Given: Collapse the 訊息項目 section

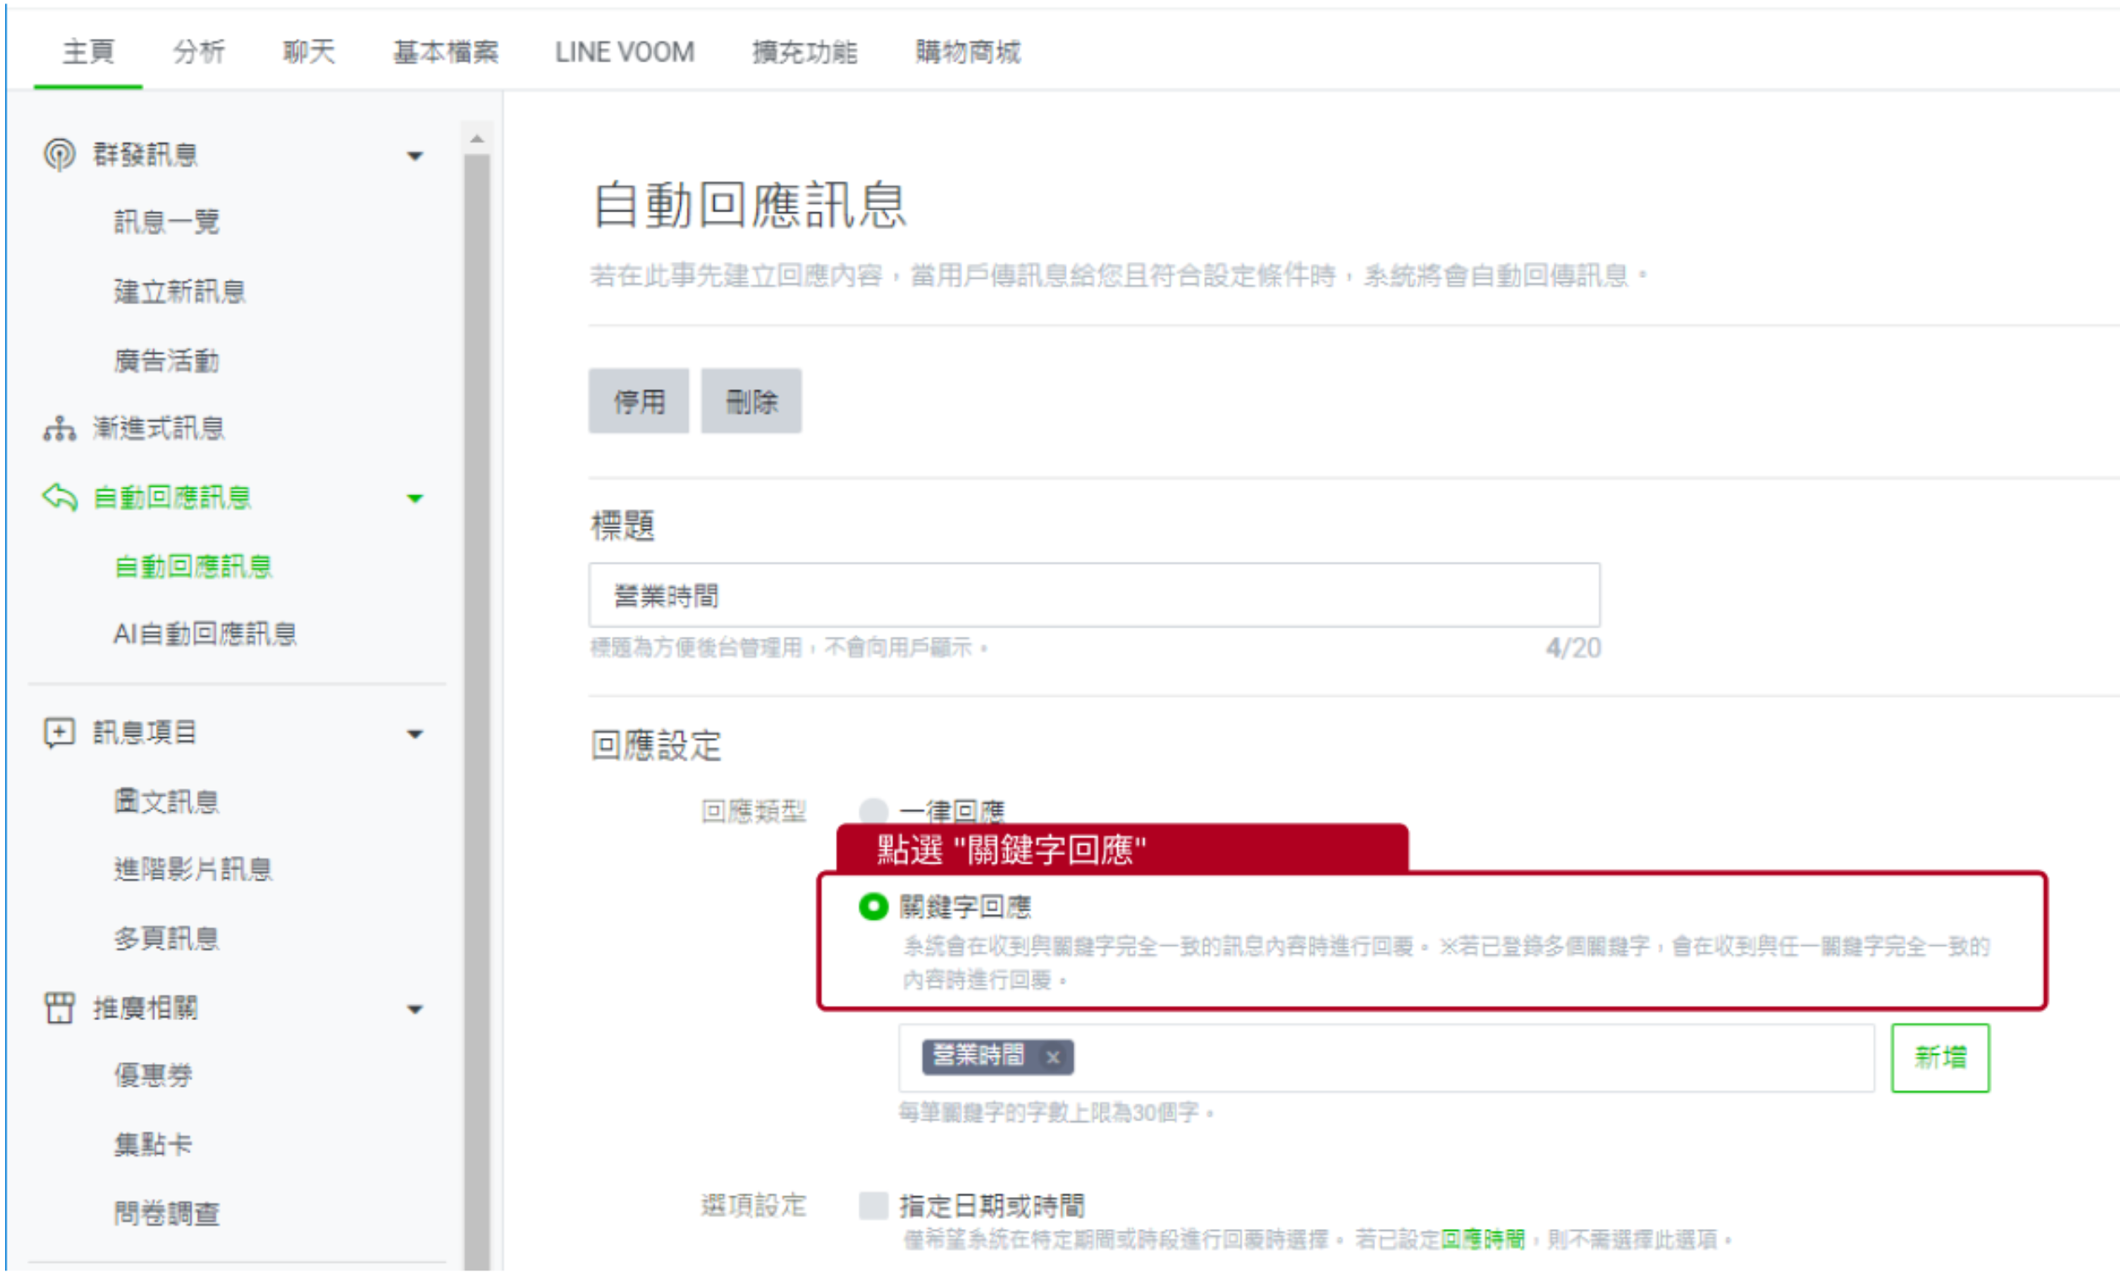Looking at the screenshot, I should click(x=416, y=733).
